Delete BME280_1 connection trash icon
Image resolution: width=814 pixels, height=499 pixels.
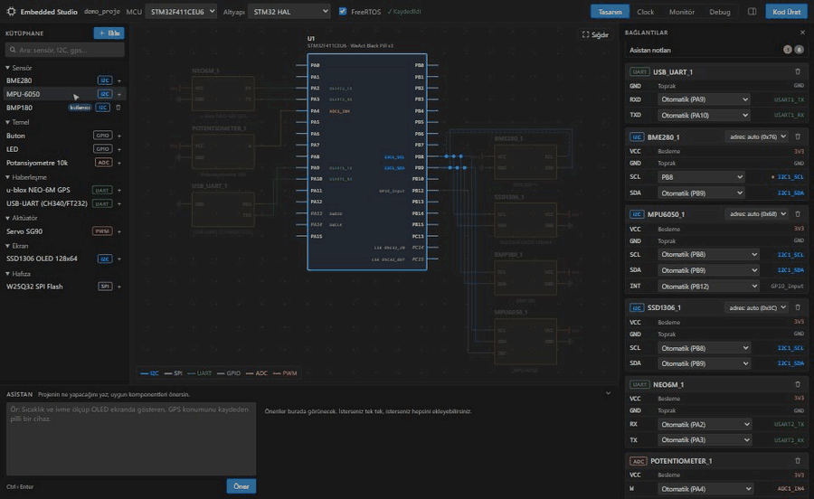click(x=798, y=137)
